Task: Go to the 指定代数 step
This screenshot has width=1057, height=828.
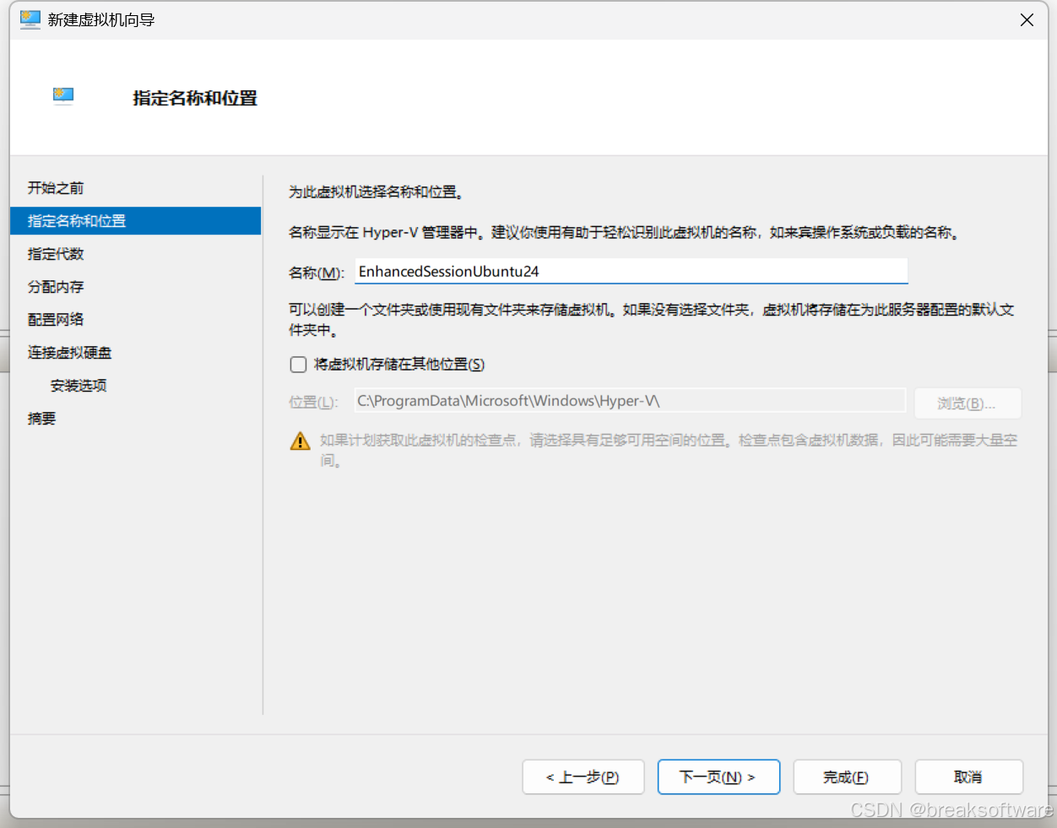Action: coord(56,254)
